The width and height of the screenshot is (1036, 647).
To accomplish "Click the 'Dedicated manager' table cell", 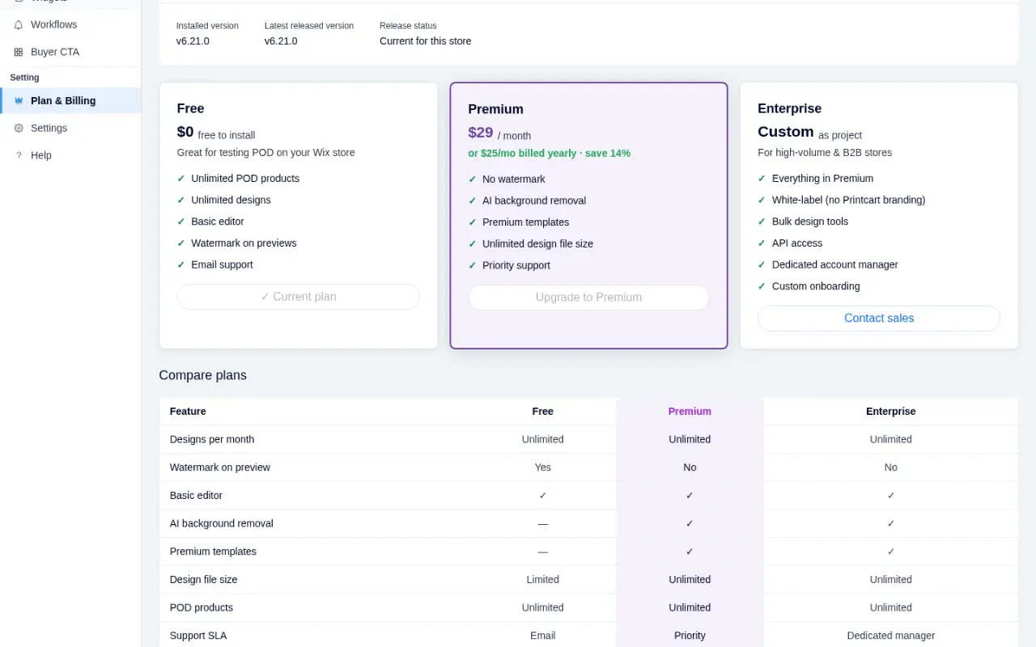I will (x=890, y=636).
